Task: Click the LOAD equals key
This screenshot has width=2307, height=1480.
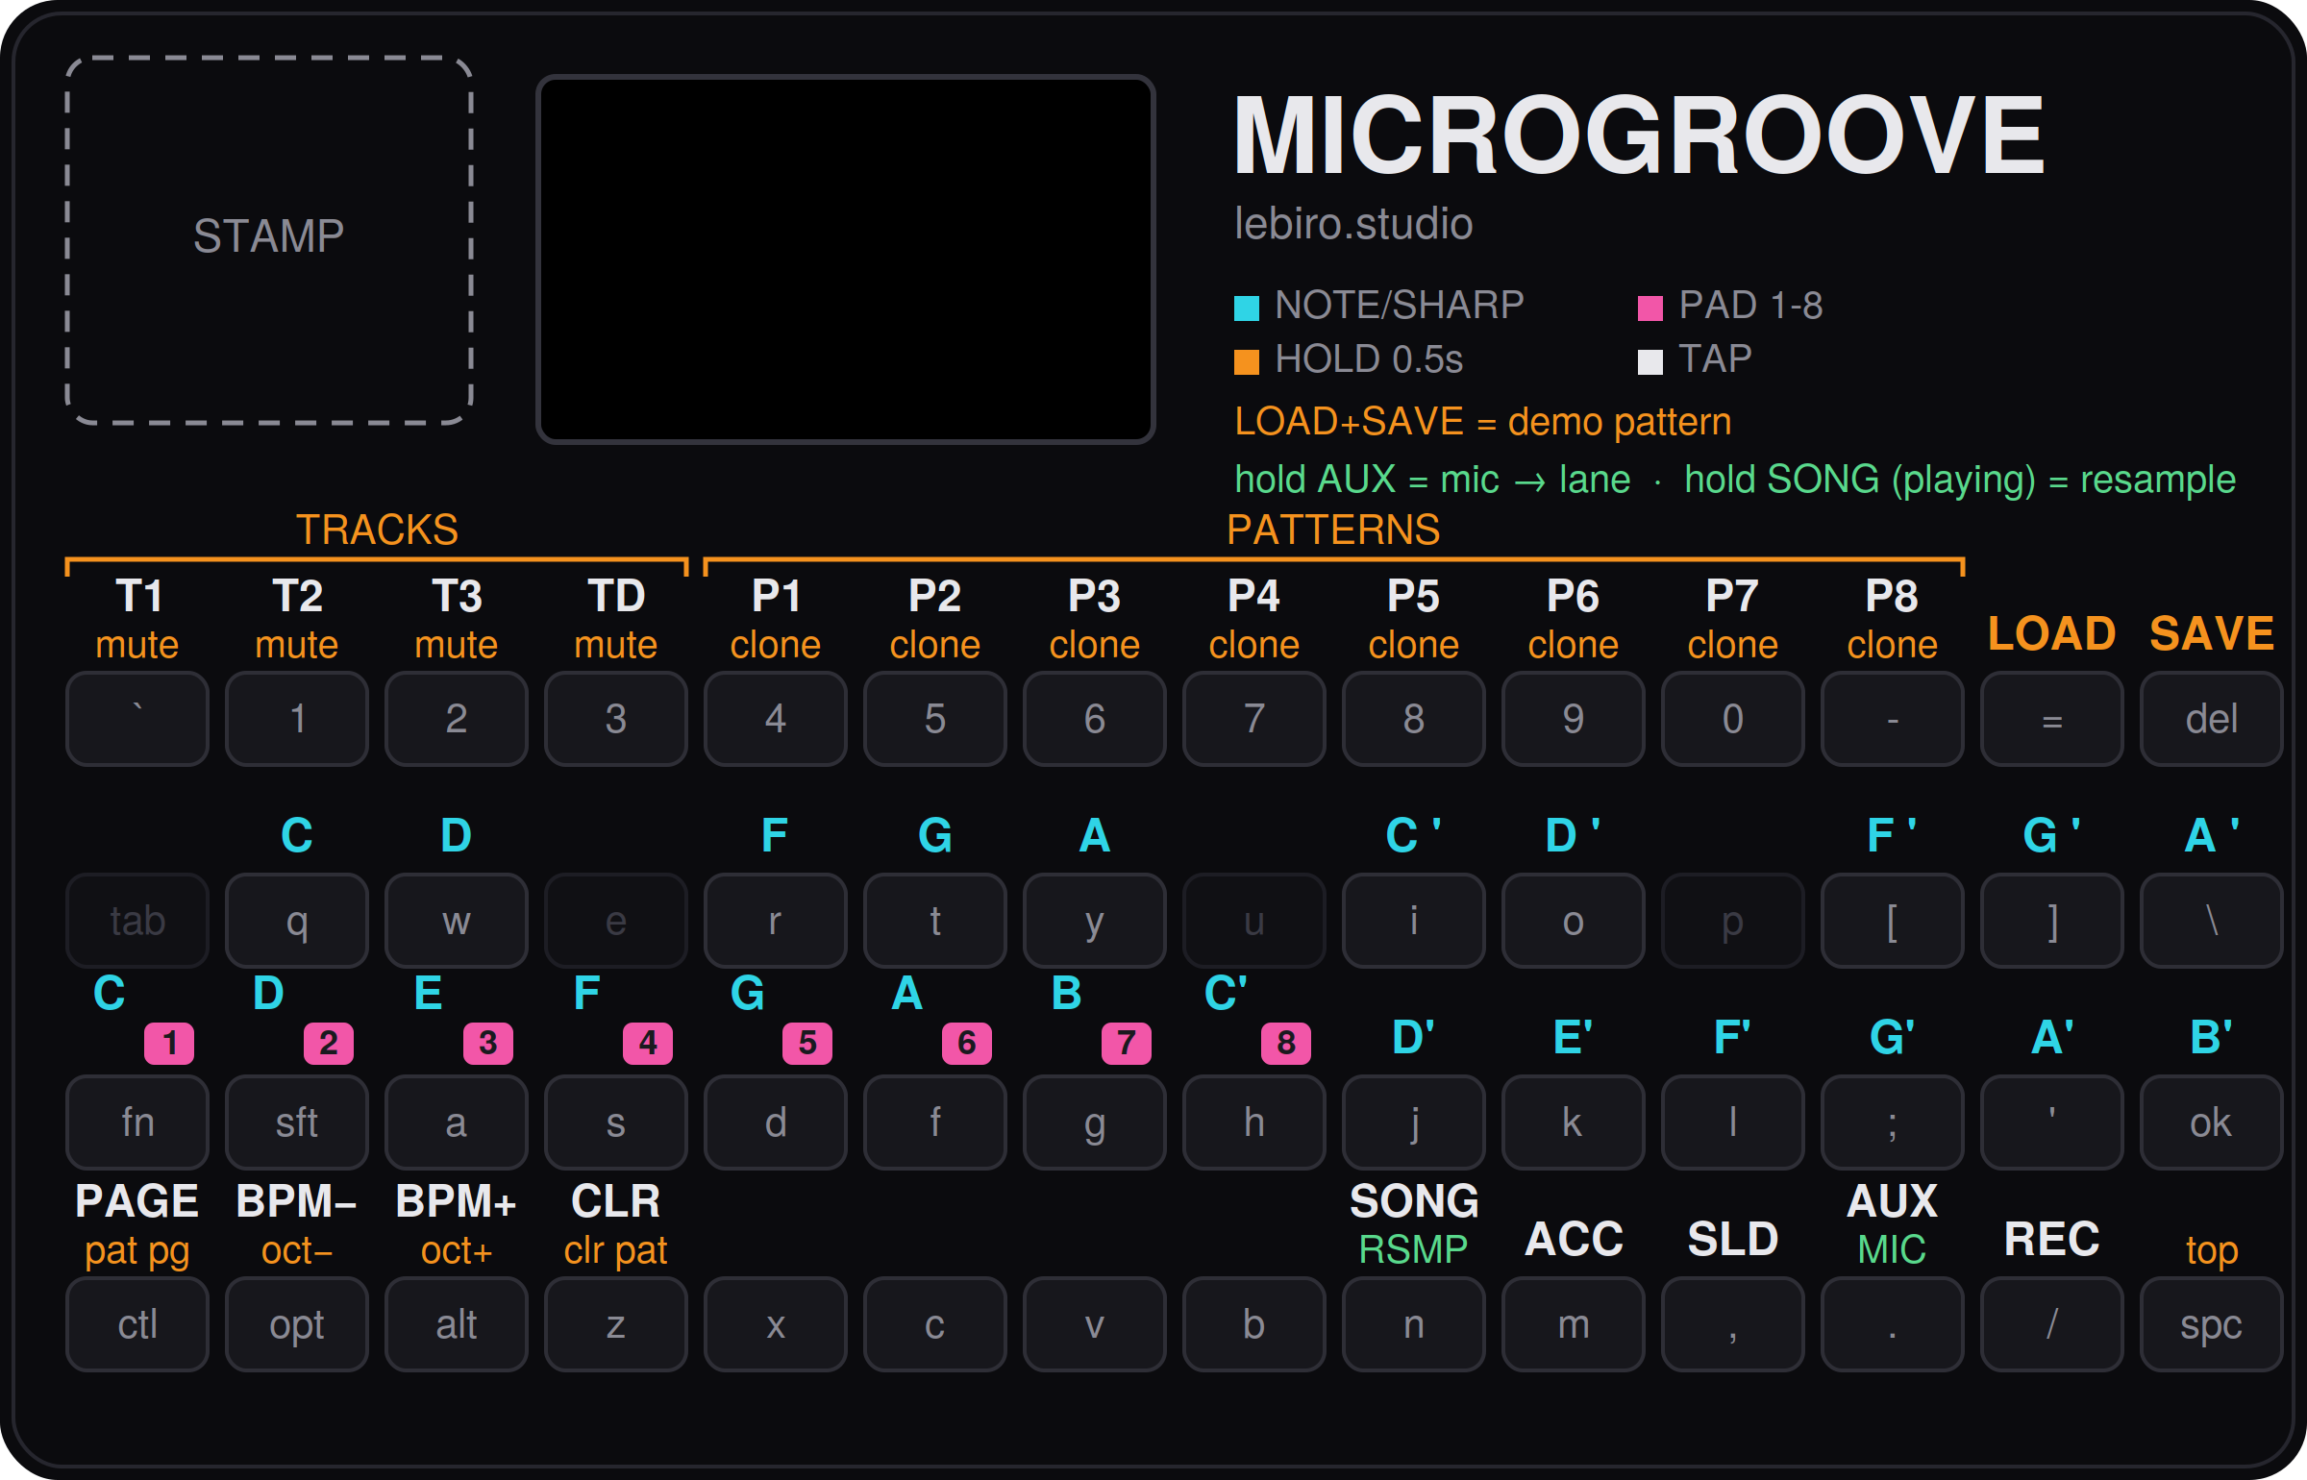Action: [x=2052, y=719]
